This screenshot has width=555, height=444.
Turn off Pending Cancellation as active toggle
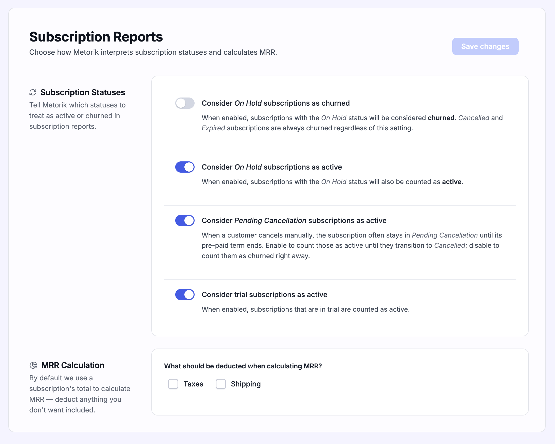[185, 220]
